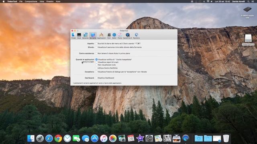Close the TinkerTool window
Image resolution: width=257 pixels, height=144 pixels.
pyautogui.click(x=72, y=31)
